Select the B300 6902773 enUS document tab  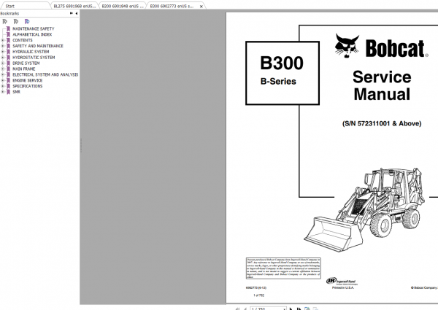pos(172,6)
